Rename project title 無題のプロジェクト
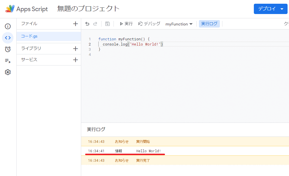Screen dimensions: 289x176 pos(88,9)
